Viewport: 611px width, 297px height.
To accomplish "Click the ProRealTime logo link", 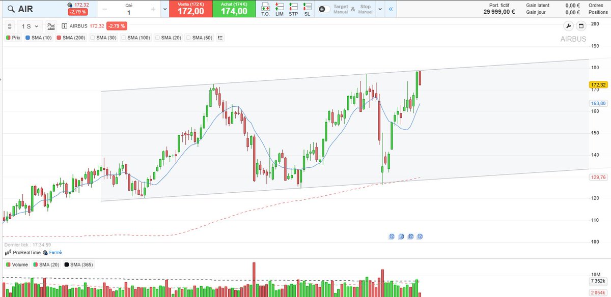I will click(22, 252).
